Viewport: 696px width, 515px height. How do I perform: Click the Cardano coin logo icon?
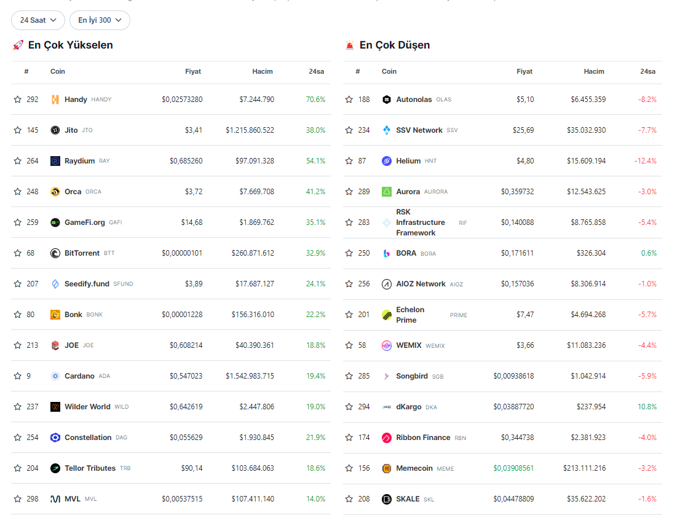coord(55,376)
